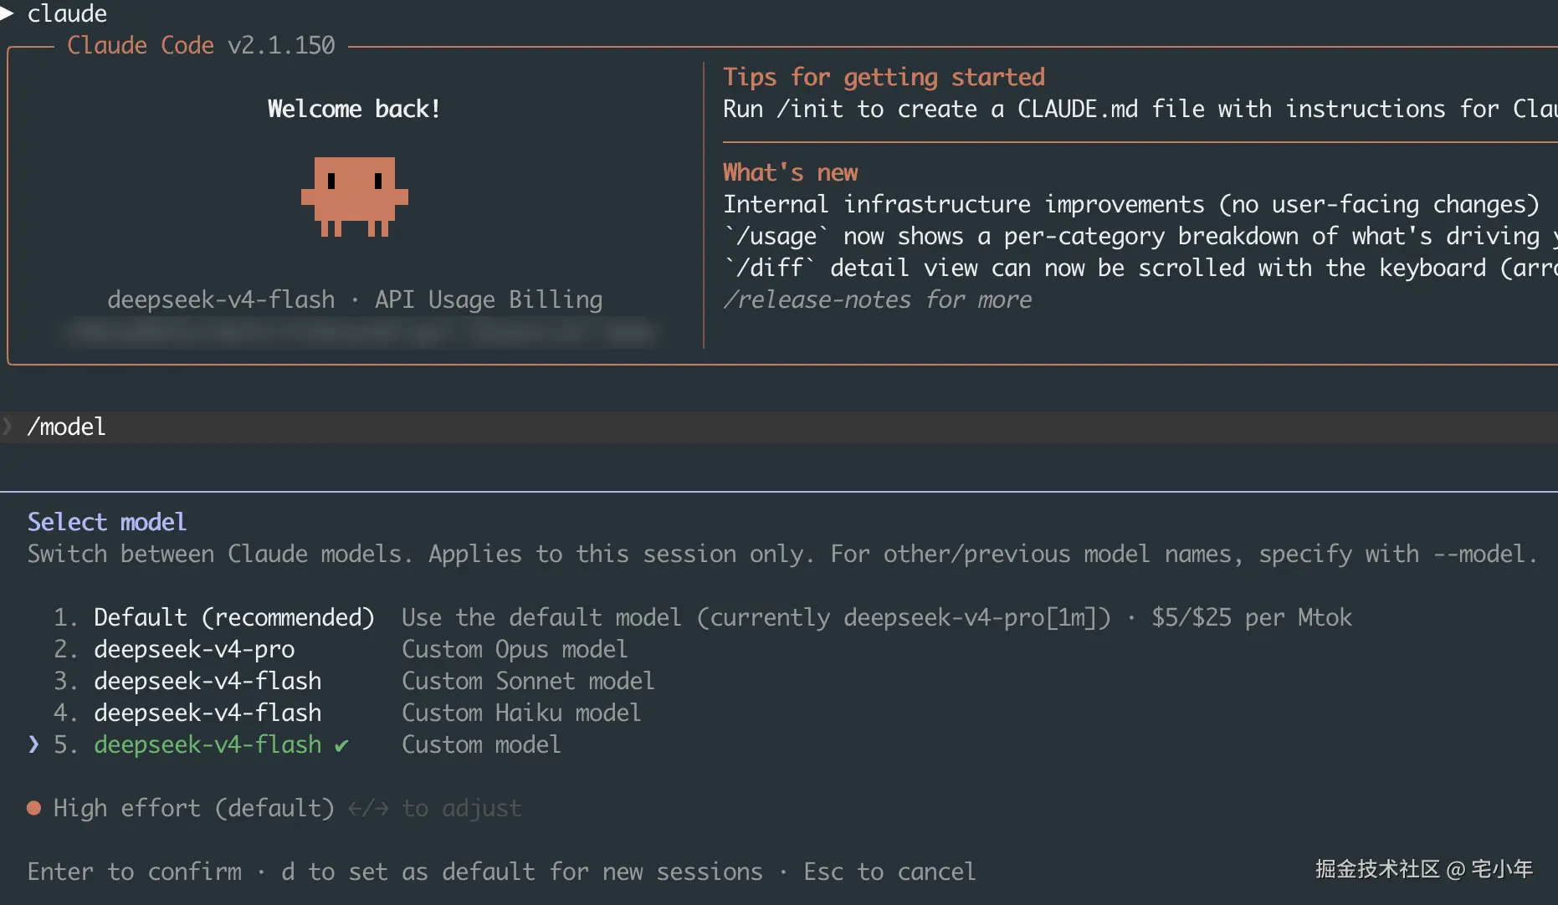Click 'Custom Opus model' description
1558x905 pixels.
coord(515,649)
